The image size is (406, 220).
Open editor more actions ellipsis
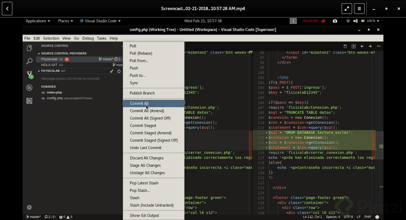[x=378, y=46]
